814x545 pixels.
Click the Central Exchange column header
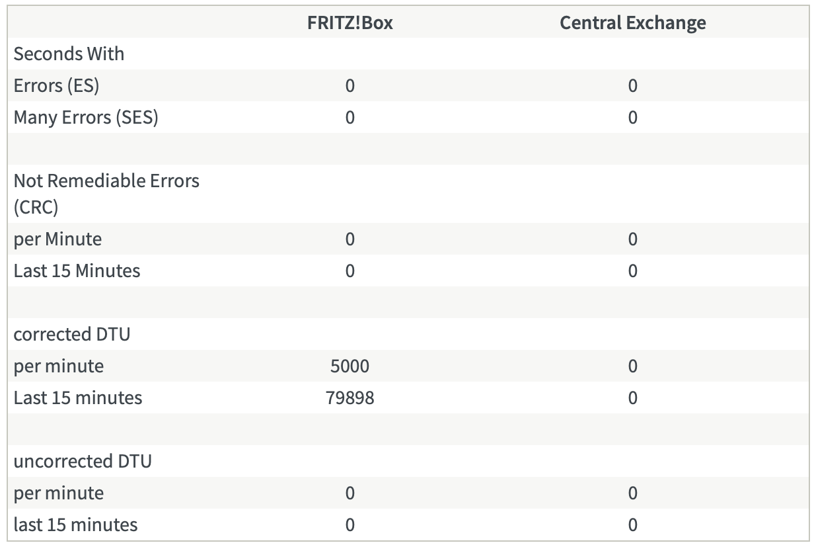click(x=632, y=22)
